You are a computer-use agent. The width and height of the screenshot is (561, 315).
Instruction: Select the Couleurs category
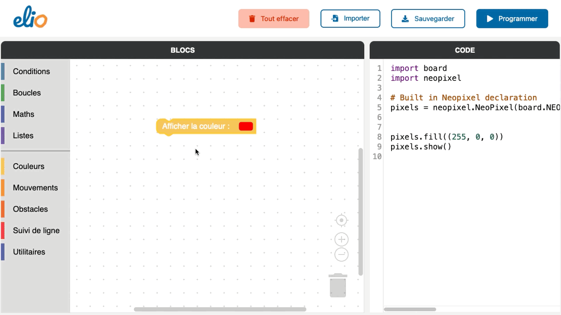tap(29, 166)
